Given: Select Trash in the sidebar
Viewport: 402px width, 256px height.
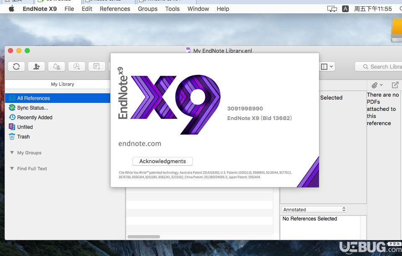Looking at the screenshot, I should tap(23, 136).
